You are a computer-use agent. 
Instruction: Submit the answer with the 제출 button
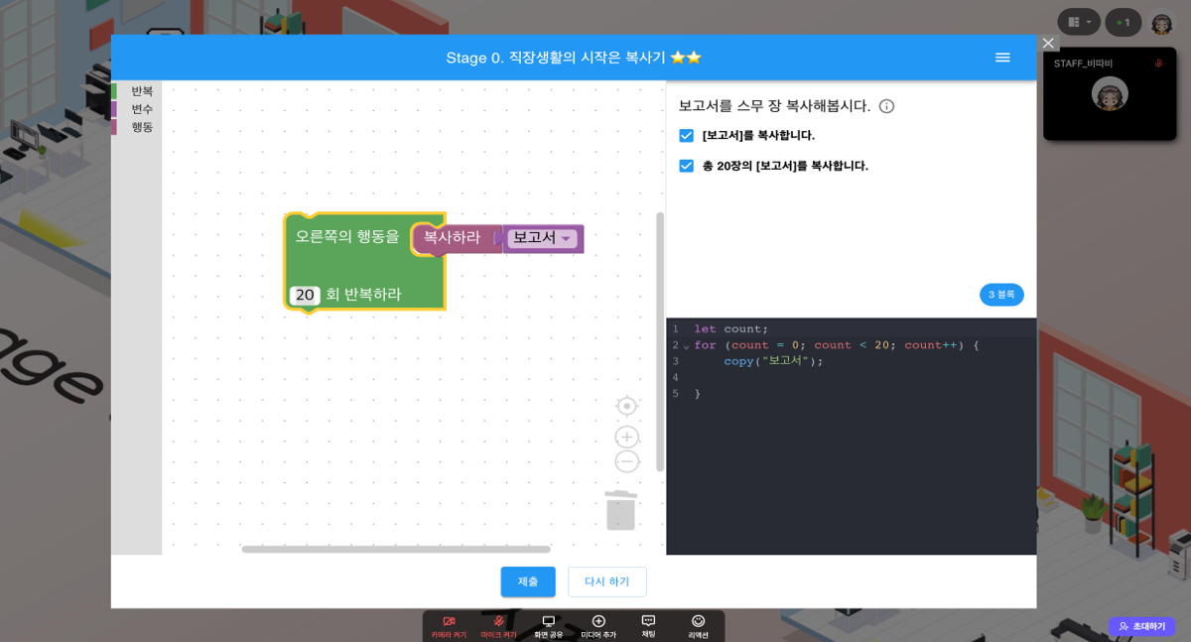(x=528, y=581)
